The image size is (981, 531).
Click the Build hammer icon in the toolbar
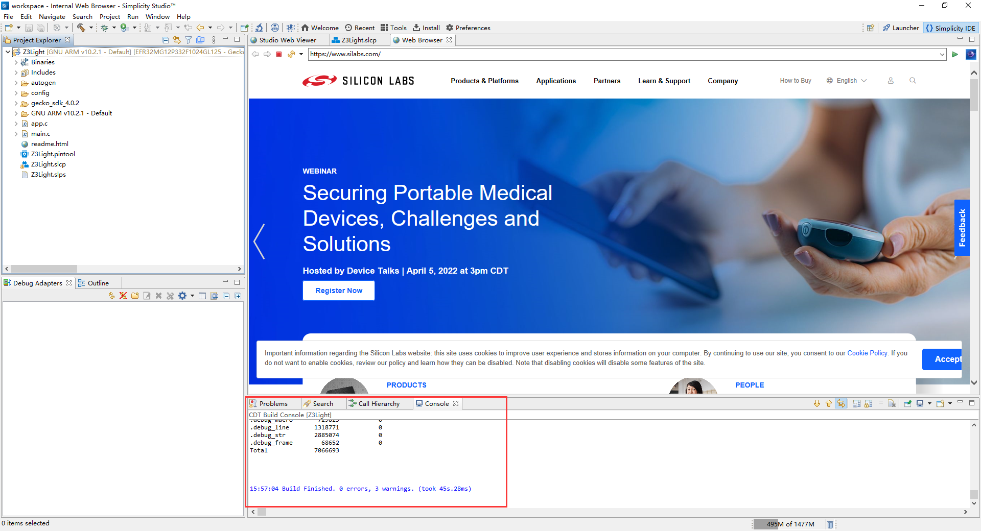point(81,28)
